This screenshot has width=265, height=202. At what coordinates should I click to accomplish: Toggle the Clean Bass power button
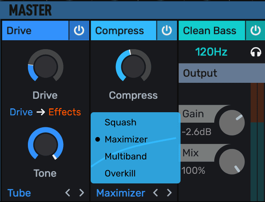pos(255,31)
